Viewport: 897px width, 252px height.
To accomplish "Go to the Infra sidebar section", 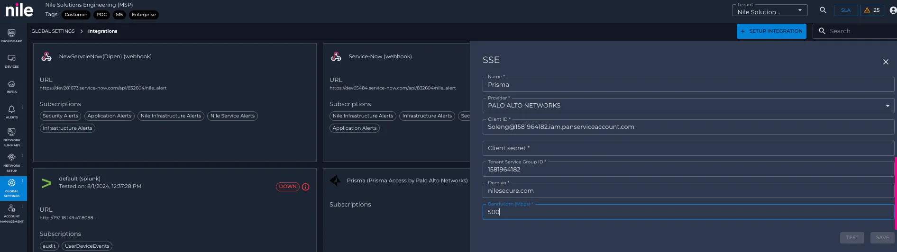I will (x=11, y=86).
